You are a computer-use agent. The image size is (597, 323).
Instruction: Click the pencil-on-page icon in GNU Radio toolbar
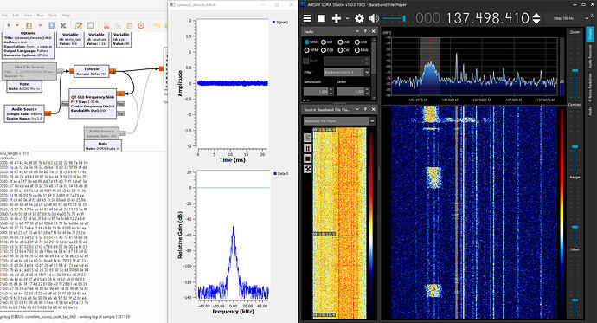point(79,25)
